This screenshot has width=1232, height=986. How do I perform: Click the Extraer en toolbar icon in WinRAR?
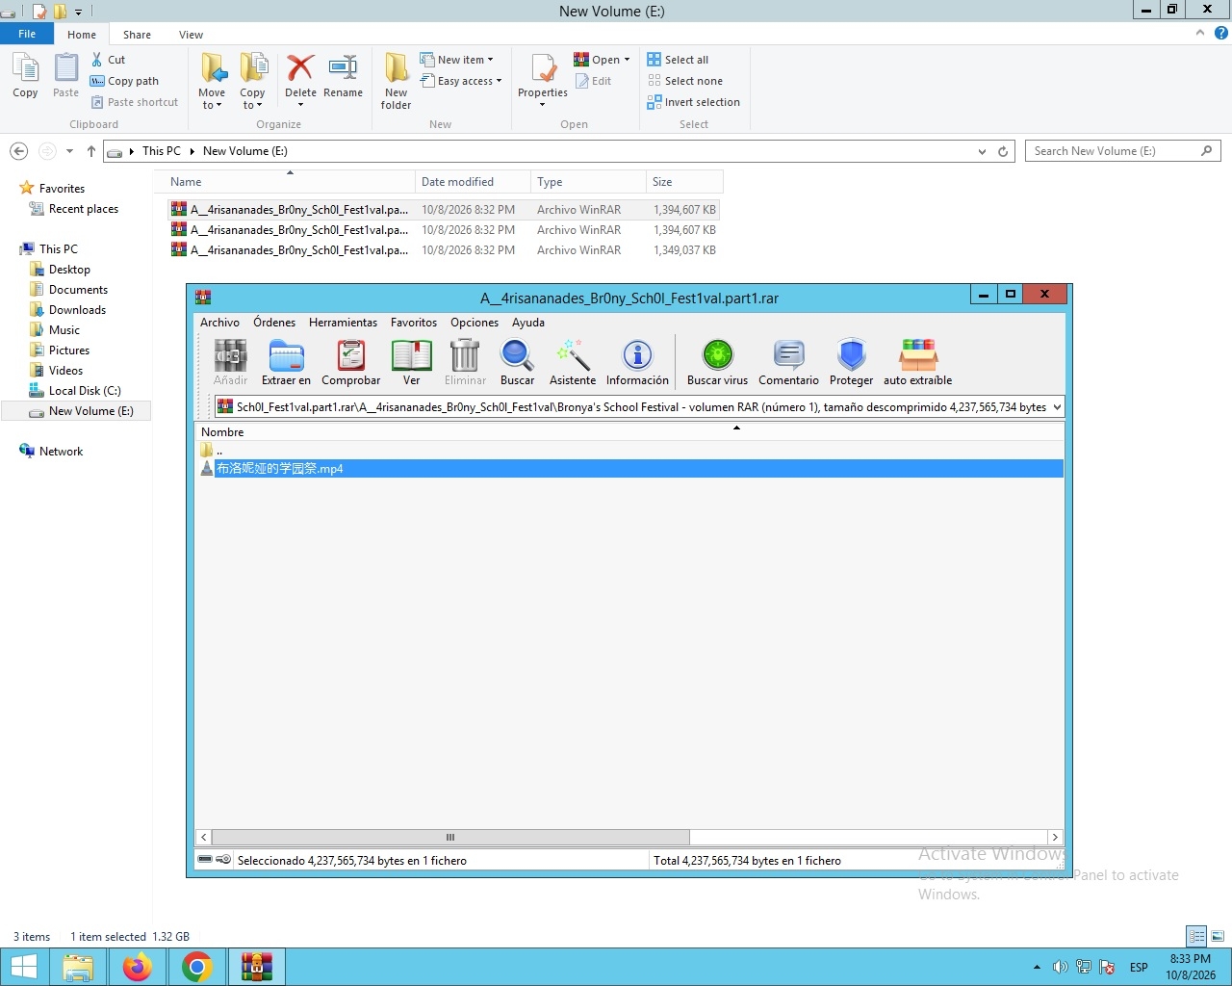tap(286, 362)
